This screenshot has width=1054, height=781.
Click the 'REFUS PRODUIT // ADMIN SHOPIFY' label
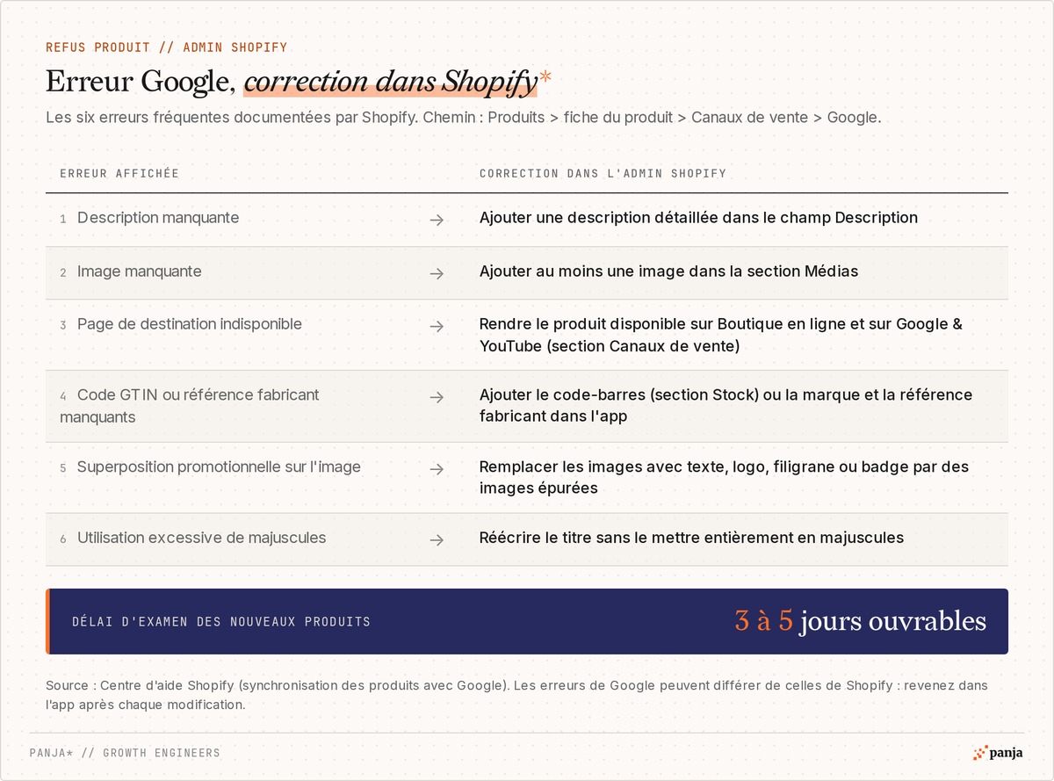[166, 47]
